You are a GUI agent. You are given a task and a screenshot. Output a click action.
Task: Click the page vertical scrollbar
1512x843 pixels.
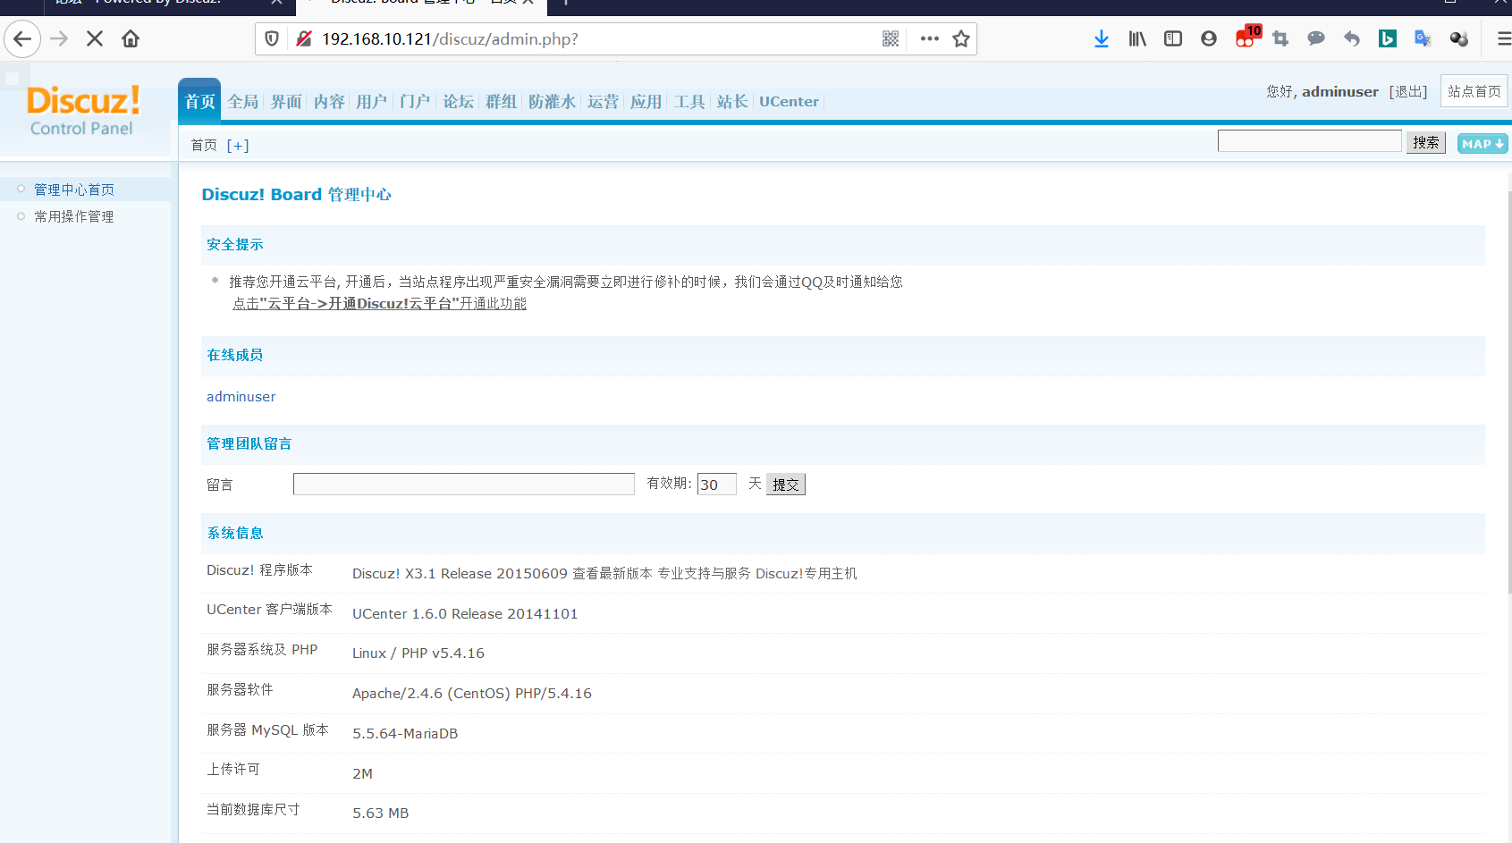[x=1509, y=393]
